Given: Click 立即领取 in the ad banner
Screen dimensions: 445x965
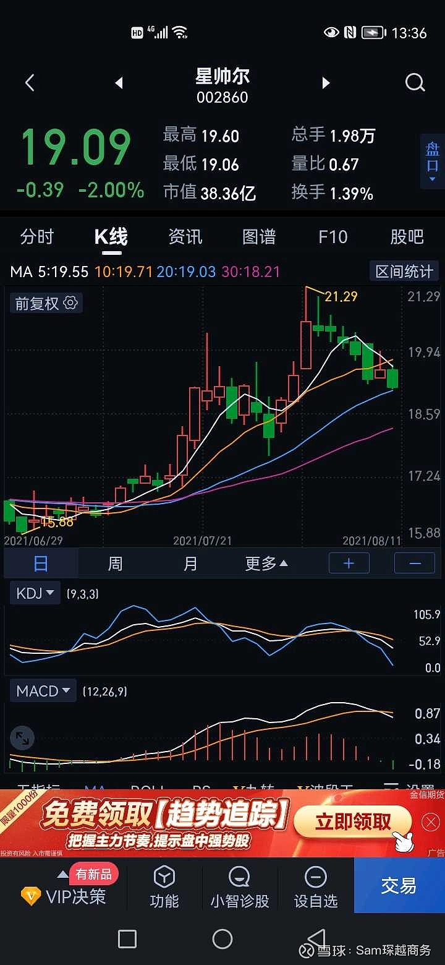Looking at the screenshot, I should [353, 821].
